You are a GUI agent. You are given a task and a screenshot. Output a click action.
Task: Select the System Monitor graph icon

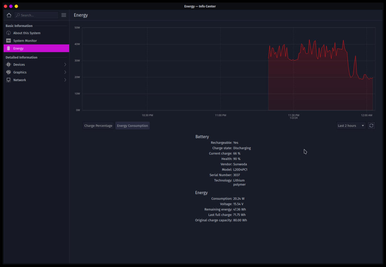pos(8,41)
